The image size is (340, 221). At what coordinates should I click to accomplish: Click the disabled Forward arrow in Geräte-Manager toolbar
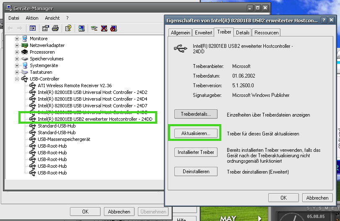(x=20, y=28)
